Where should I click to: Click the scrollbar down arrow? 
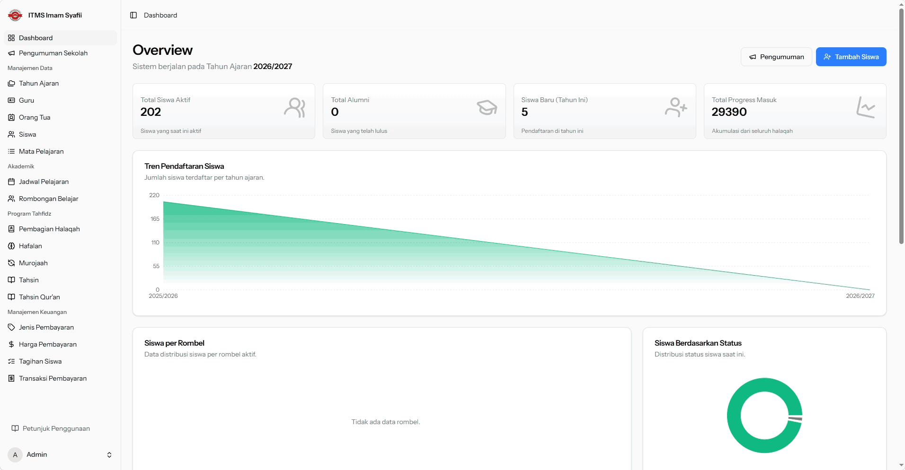tap(901, 466)
